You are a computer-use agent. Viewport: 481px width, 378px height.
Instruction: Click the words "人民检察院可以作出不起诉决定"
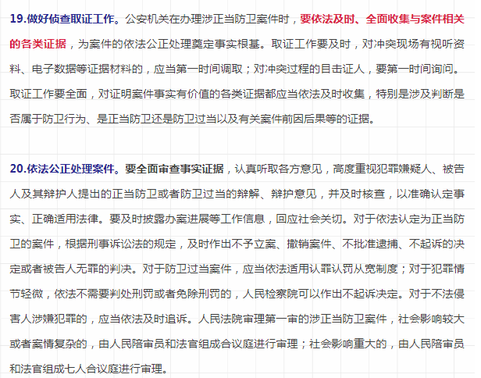point(320,294)
